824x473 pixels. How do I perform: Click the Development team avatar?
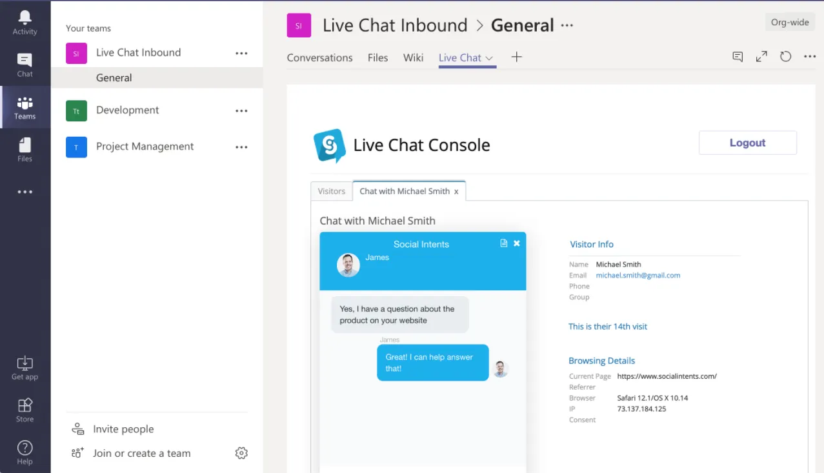click(76, 111)
